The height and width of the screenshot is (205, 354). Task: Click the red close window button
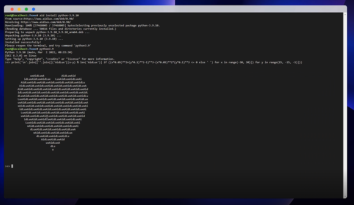[x=12, y=9]
